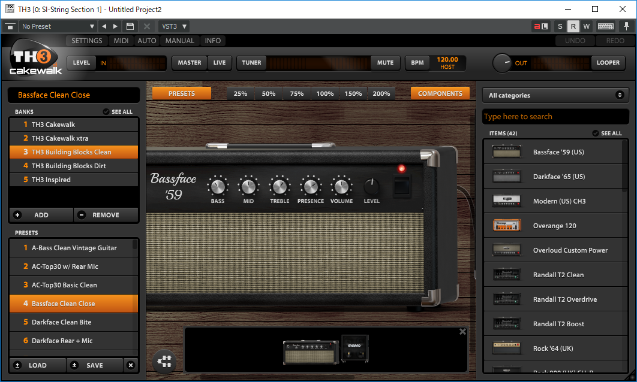
Task: Toggle the red A/B compare icon
Action: [x=540, y=26]
